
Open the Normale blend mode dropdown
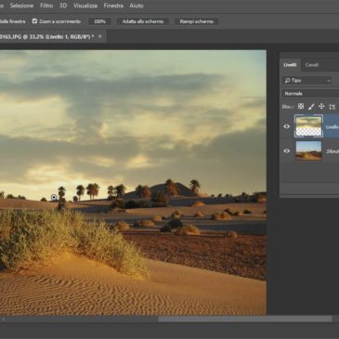[x=310, y=93]
